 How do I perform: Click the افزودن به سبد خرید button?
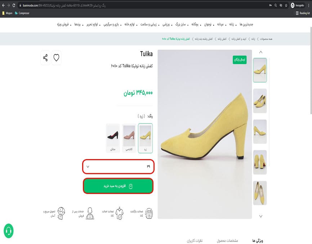[x=118, y=186]
